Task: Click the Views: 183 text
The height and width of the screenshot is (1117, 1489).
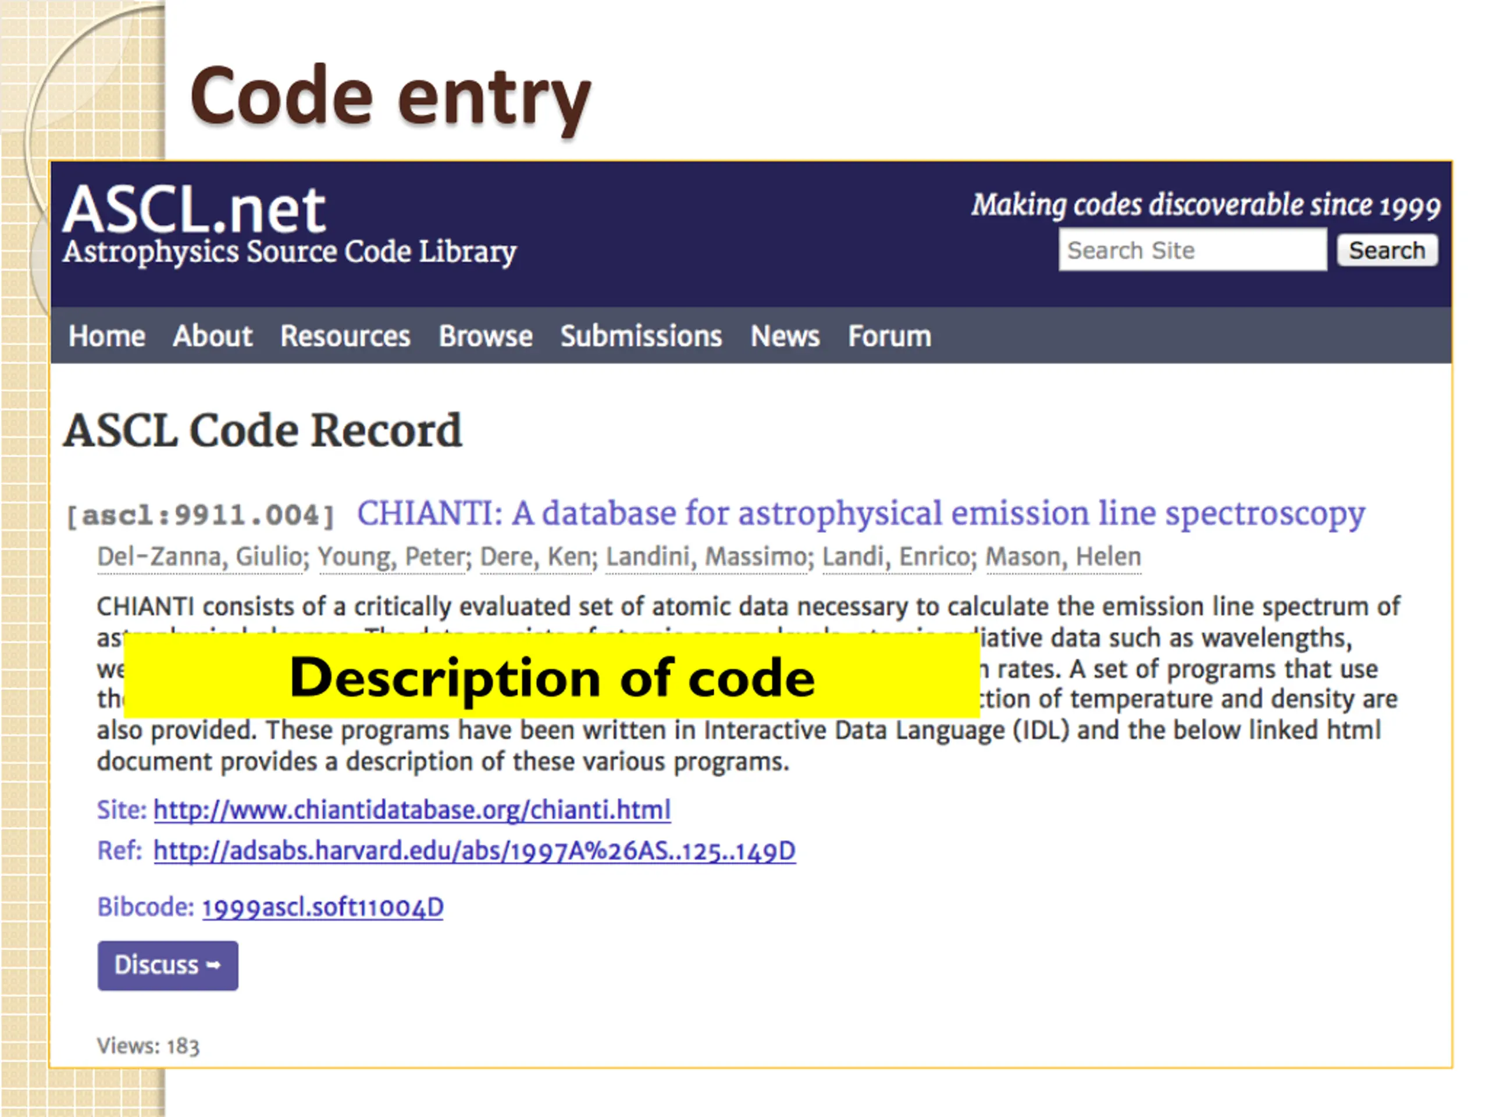Action: 148,1045
